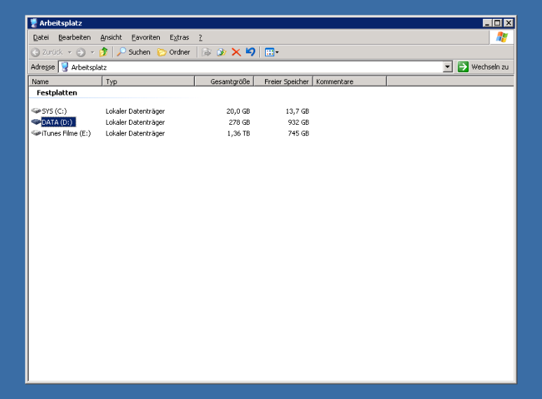Open the Datei menu
Screen dimensions: 542x399
(x=41, y=37)
